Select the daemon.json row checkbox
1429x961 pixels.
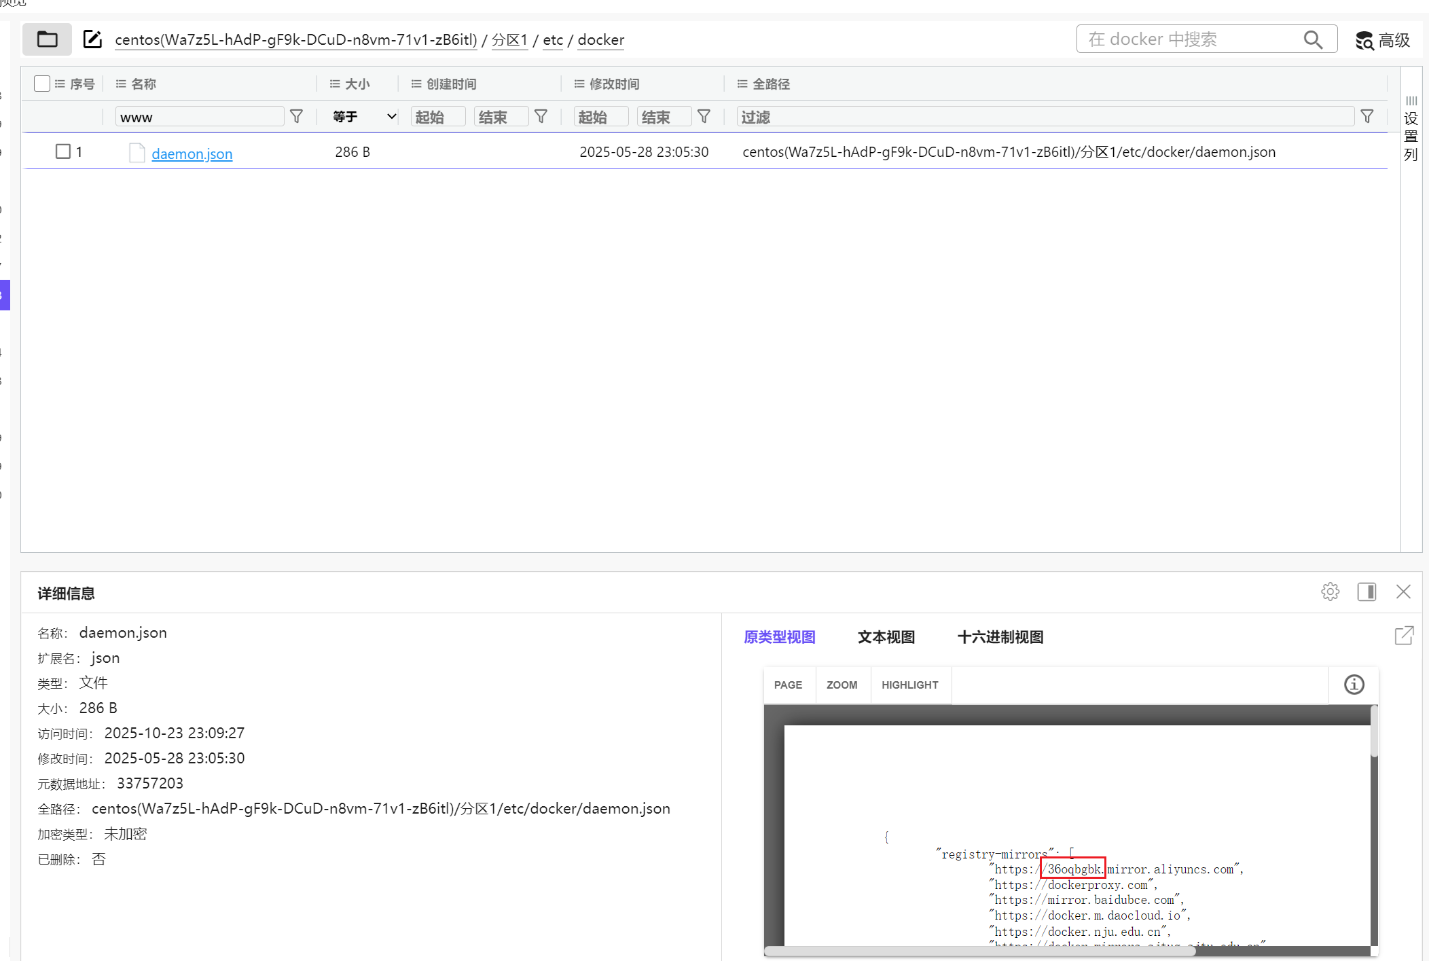click(x=63, y=151)
